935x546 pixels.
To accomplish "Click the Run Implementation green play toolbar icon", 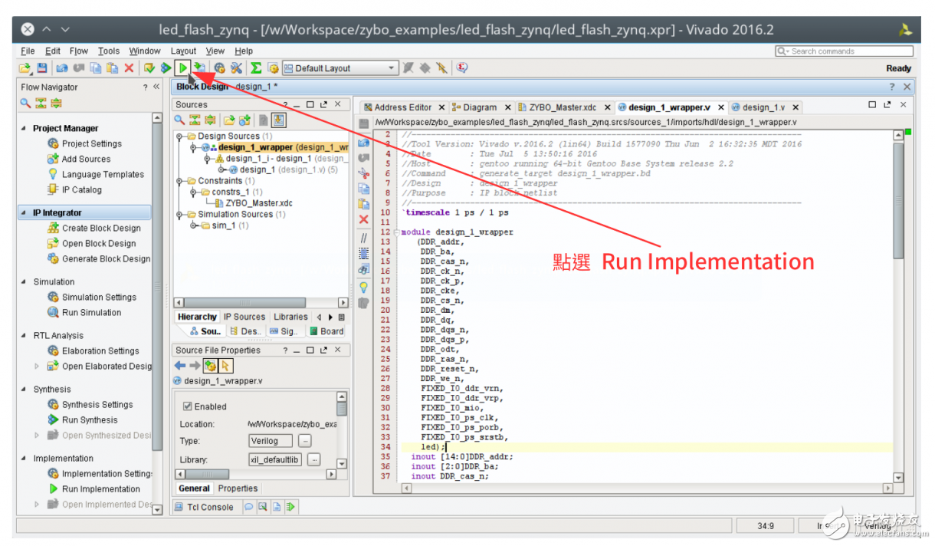I will pyautogui.click(x=183, y=68).
